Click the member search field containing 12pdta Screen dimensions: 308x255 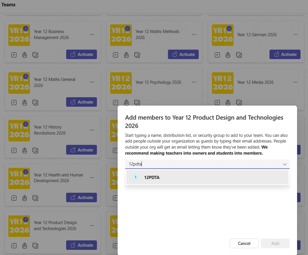pos(202,164)
